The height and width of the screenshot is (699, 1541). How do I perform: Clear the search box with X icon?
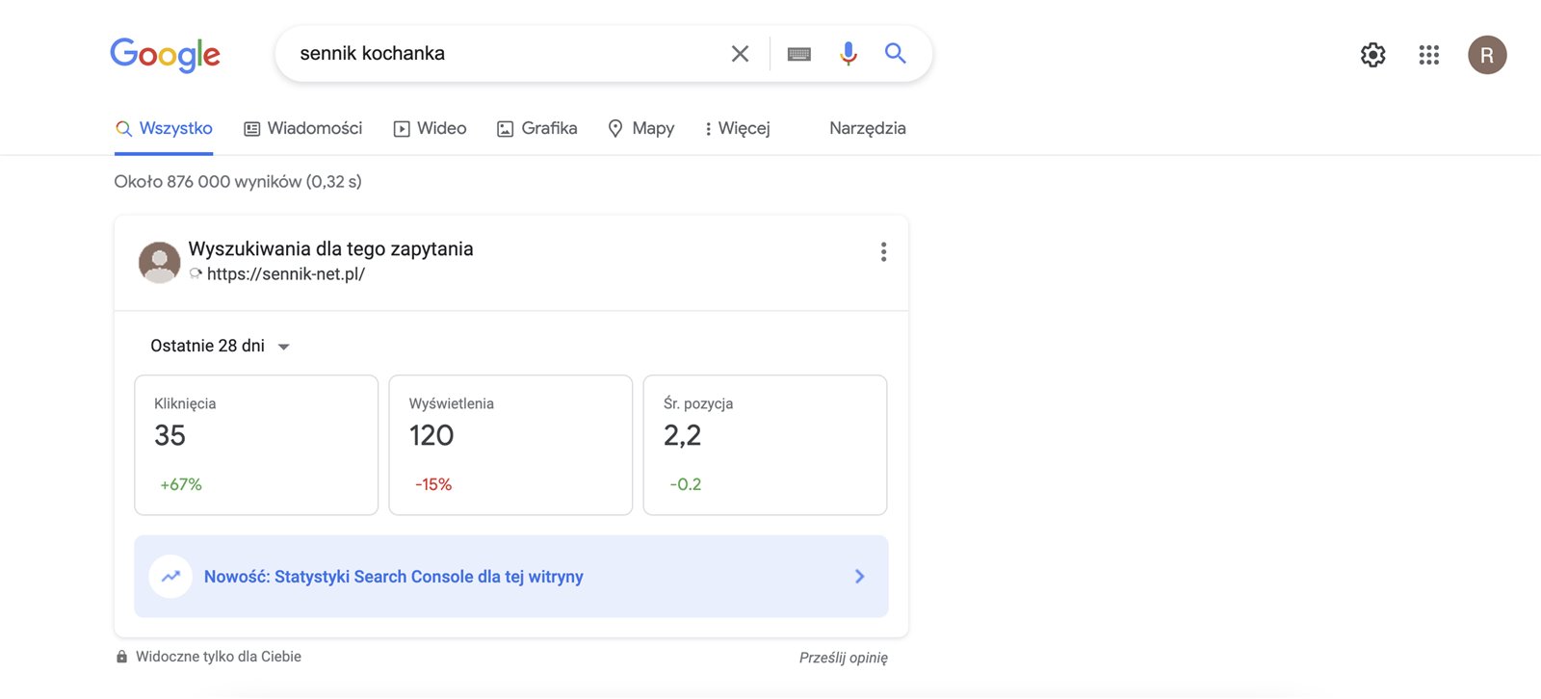(740, 54)
